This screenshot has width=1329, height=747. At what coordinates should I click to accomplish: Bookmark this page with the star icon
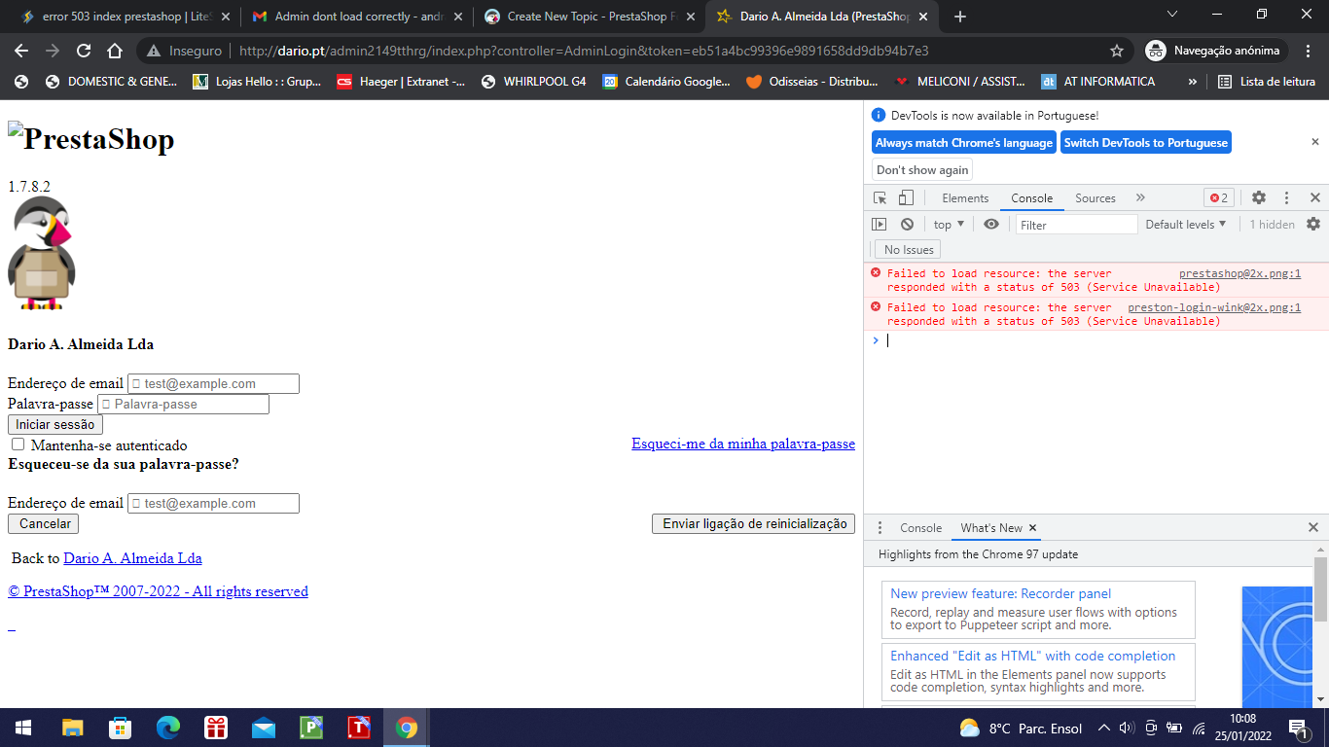pos(1117,51)
